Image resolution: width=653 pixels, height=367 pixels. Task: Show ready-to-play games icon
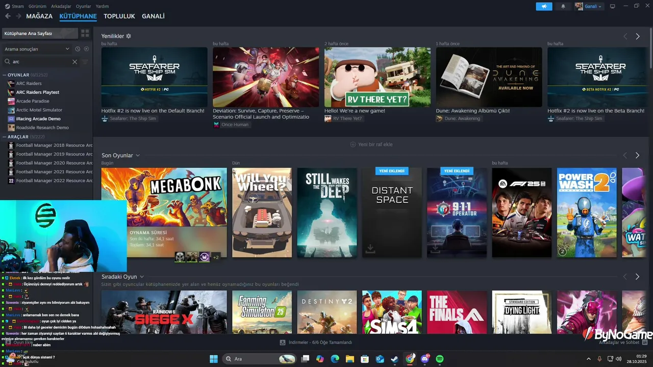tap(86, 49)
